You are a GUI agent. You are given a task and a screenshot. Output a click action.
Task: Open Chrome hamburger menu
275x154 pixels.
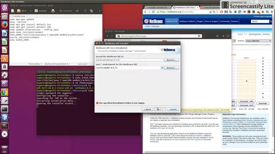pyautogui.click(x=272, y=12)
